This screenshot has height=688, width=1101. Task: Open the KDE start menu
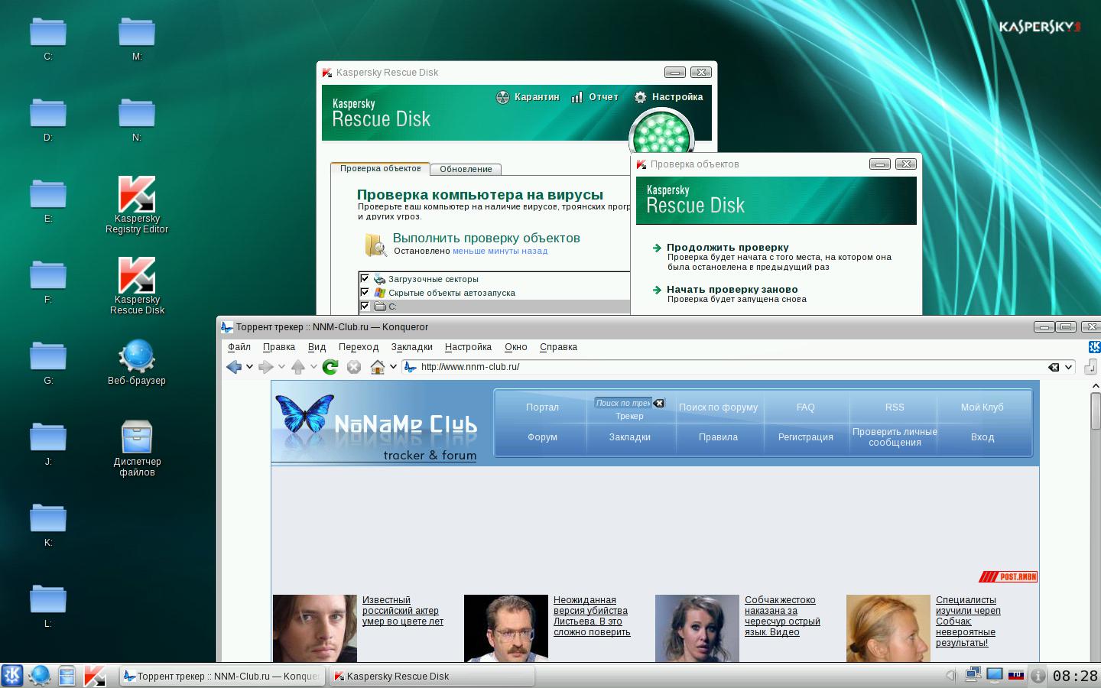pos(12,676)
